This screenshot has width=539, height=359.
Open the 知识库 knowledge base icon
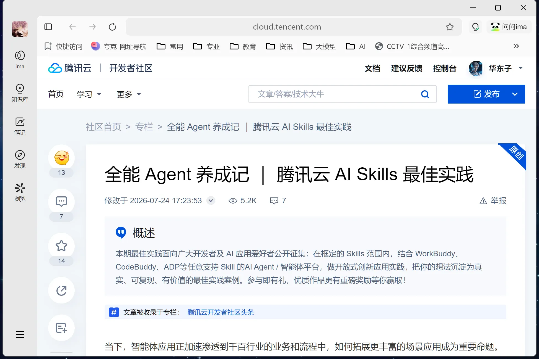20,93
